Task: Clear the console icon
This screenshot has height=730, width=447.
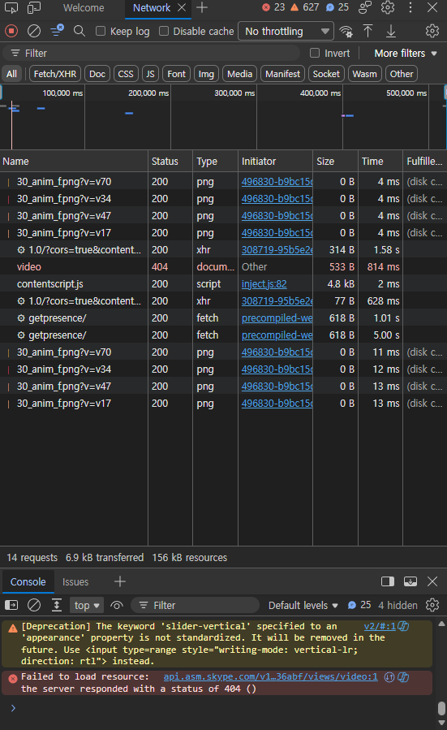Action: tap(34, 605)
